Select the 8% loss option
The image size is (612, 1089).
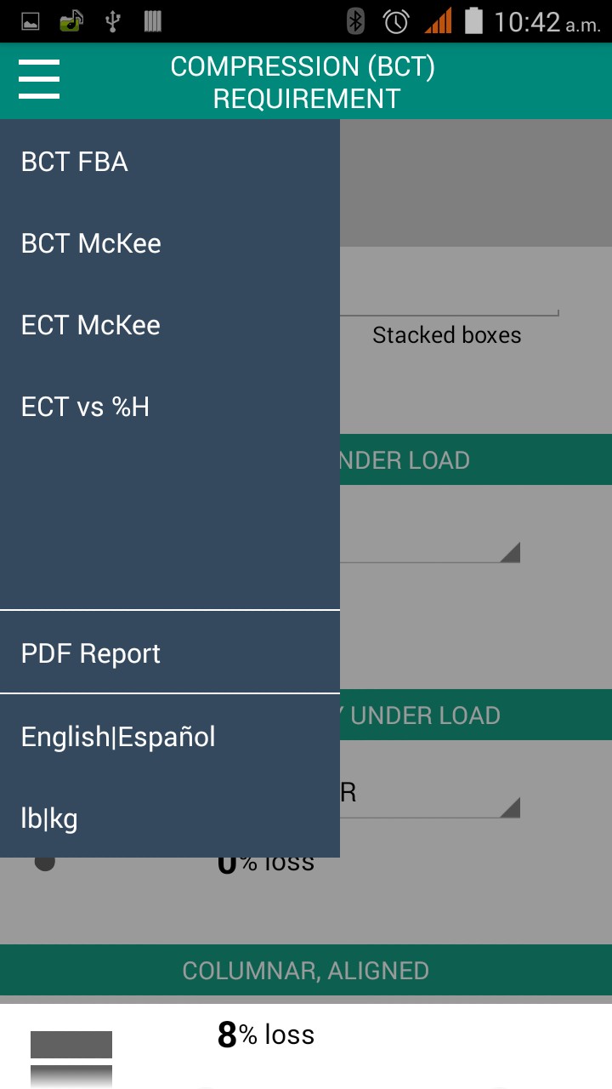pyautogui.click(x=266, y=1035)
